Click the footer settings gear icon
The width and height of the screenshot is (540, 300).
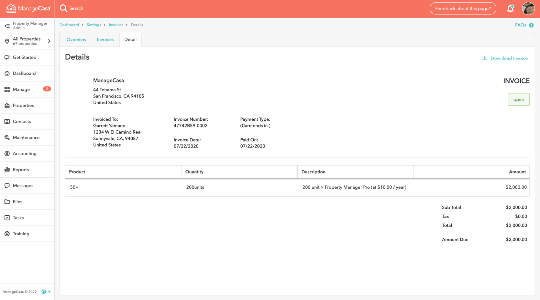click(x=44, y=292)
